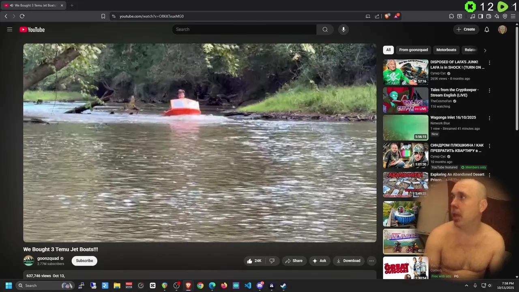Mute the tab via speaker icon
This screenshot has width=519, height=292.
point(11,6)
